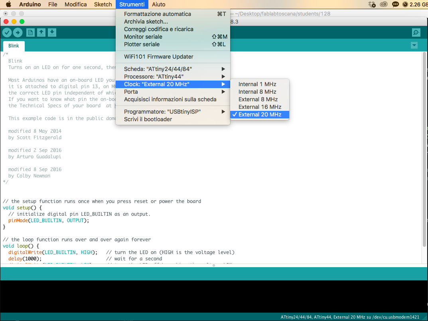Expand the Porta submenu
This screenshot has height=321, width=428.
click(x=173, y=92)
